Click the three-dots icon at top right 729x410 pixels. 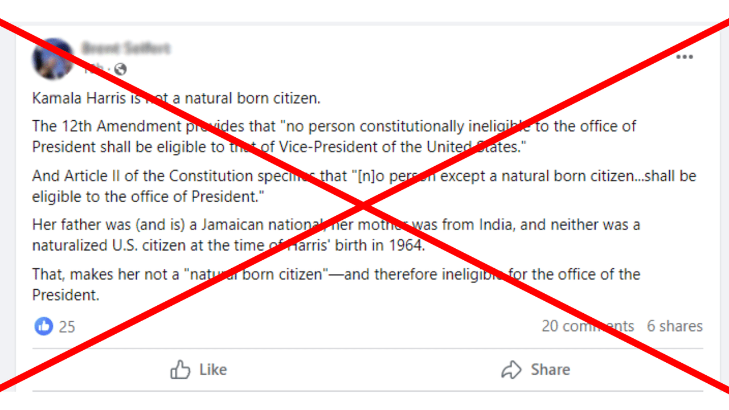click(684, 56)
